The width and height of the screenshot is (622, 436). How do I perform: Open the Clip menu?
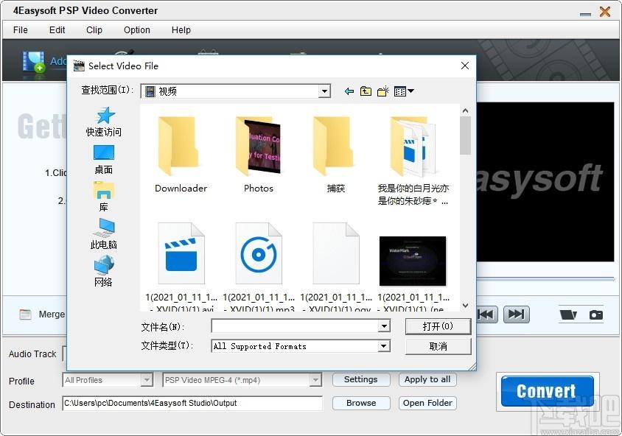[x=94, y=30]
